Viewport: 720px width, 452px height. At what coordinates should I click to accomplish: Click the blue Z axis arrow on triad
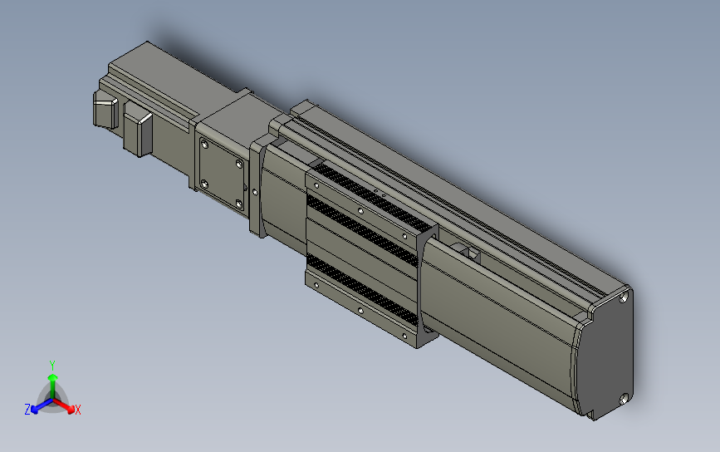42,405
